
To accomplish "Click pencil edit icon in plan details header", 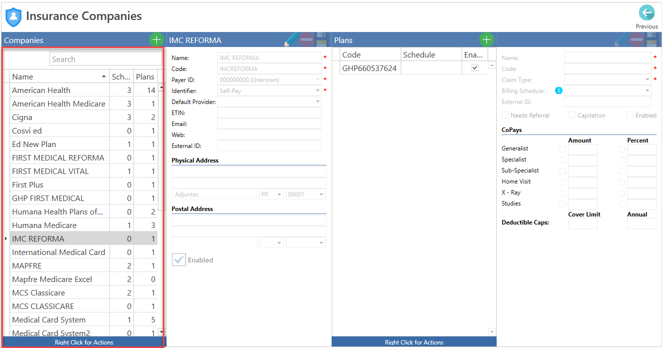I will [x=622, y=40].
